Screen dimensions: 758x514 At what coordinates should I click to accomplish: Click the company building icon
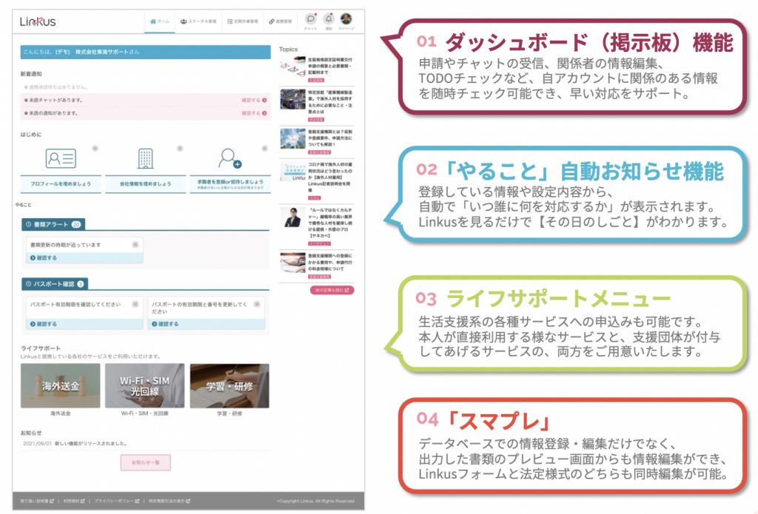pyautogui.click(x=145, y=158)
